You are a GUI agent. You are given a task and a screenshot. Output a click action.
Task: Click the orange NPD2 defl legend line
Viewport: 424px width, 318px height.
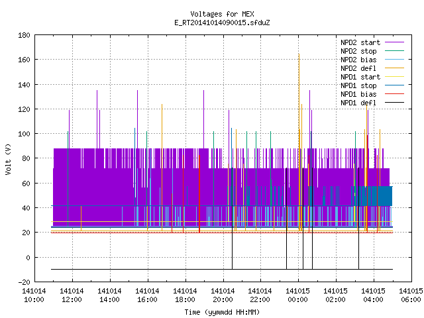click(x=394, y=68)
